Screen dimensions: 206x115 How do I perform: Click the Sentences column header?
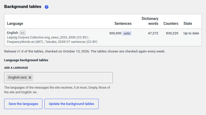[x=123, y=24]
